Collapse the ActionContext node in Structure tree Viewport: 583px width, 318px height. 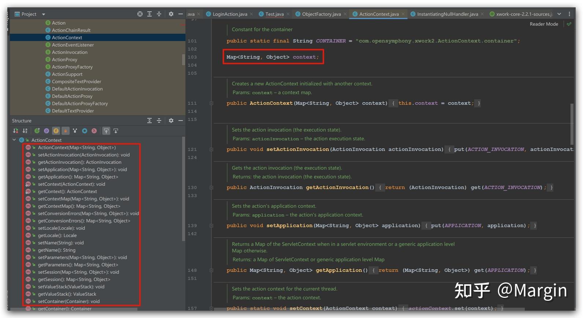(x=14, y=140)
